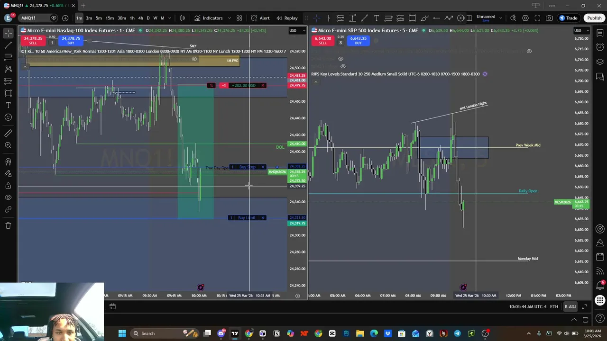This screenshot has height=341, width=607.
Task: Click the Windows taskbar Search box
Action: tap(164, 333)
